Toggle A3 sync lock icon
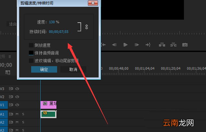The height and width of the screenshot is (132, 206). [11, 130]
